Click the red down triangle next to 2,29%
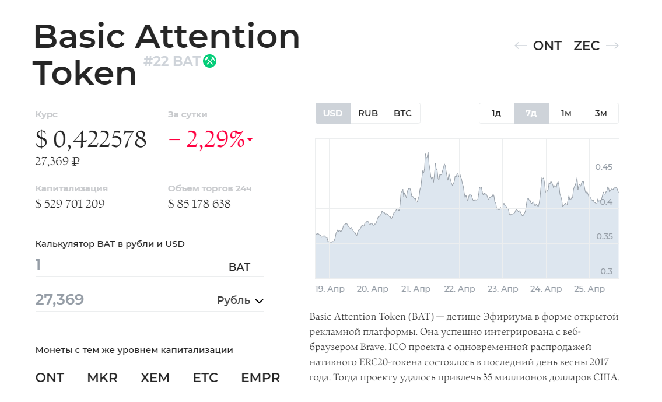 click(x=250, y=139)
